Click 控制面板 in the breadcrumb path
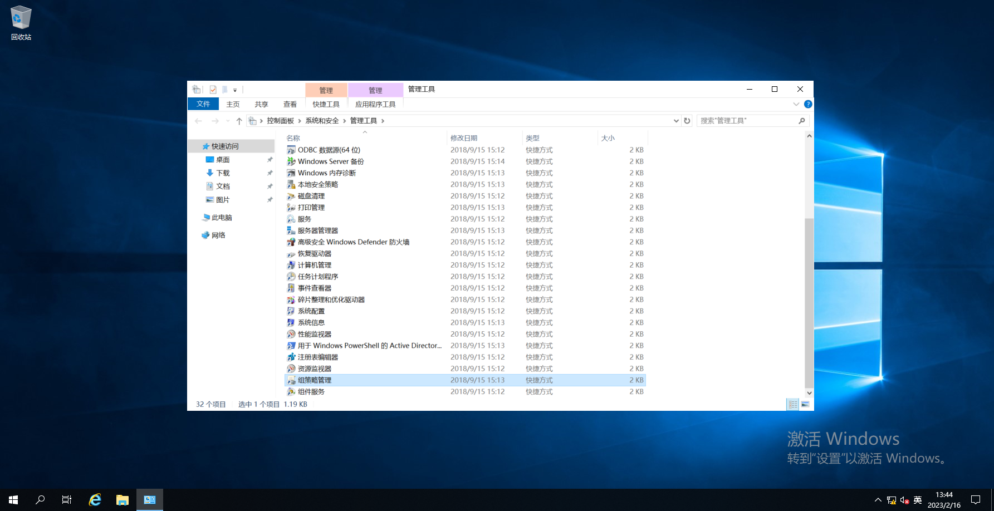 pos(280,121)
